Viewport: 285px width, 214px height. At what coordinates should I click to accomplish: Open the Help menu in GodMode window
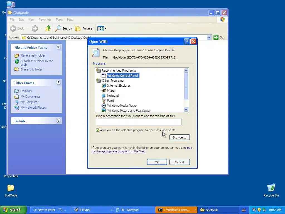70,20
